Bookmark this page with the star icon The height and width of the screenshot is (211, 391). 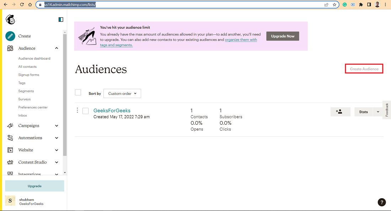(334, 5)
